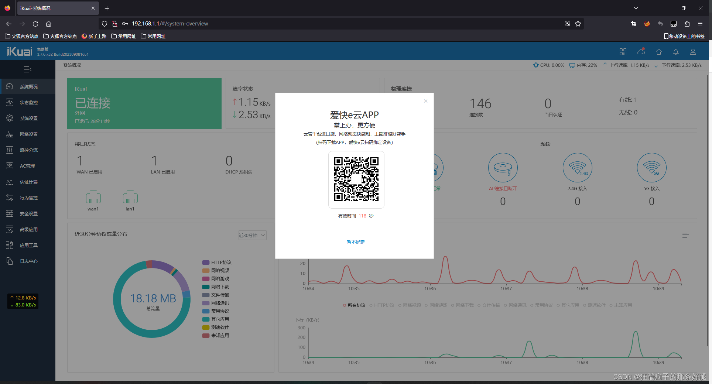
Task: Click the cloud icon in iKuai header
Action: coord(641,52)
